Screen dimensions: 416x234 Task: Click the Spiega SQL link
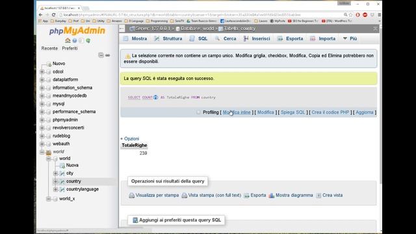pos(293,112)
